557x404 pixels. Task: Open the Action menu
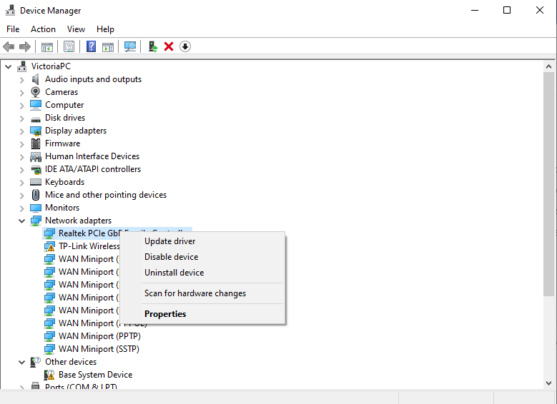click(x=43, y=29)
